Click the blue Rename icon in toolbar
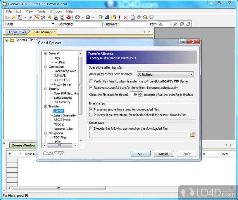This screenshot has height=200, width=238. pyautogui.click(x=107, y=17)
